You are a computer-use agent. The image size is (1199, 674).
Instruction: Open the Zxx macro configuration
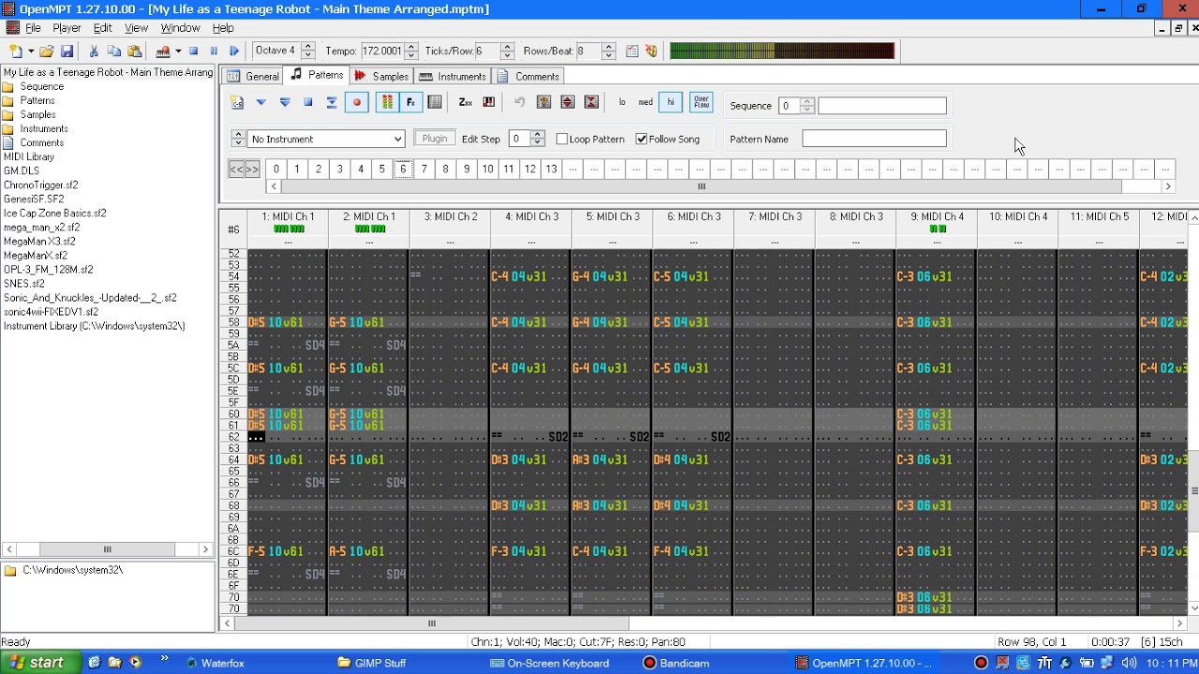click(x=466, y=103)
